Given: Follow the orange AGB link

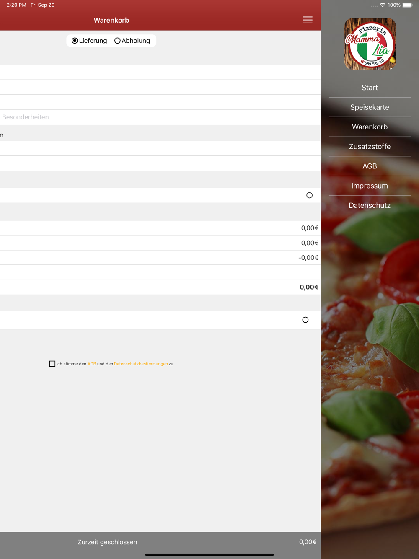Looking at the screenshot, I should pos(92,364).
